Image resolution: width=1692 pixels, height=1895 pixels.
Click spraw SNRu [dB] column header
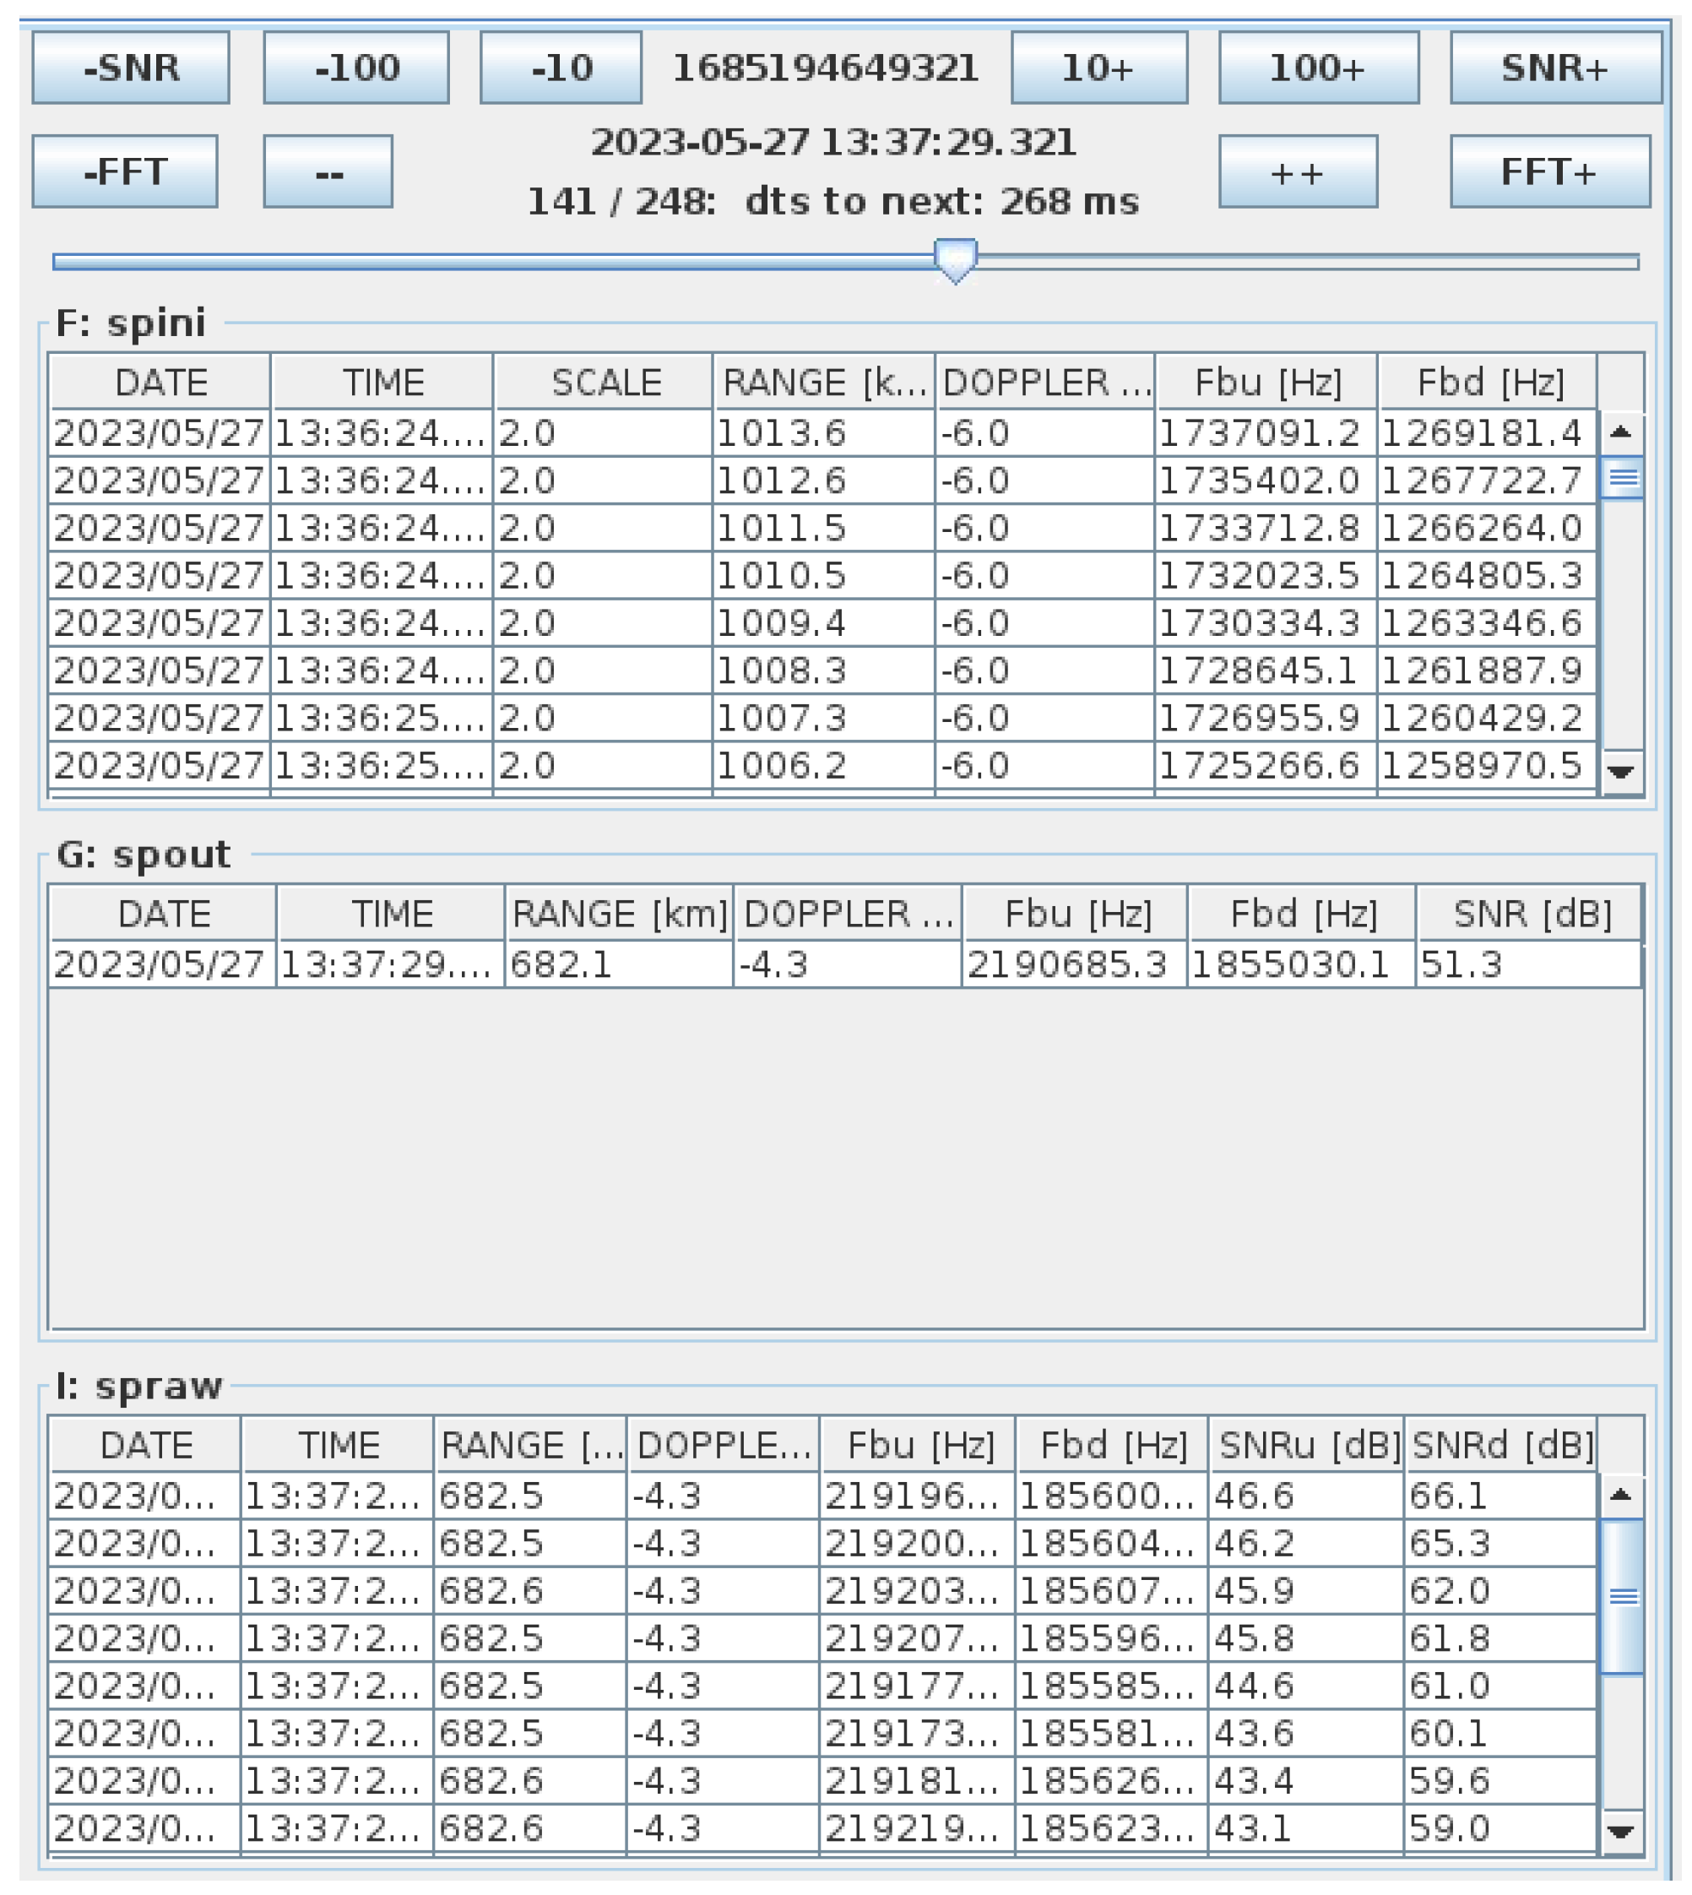point(1306,1446)
